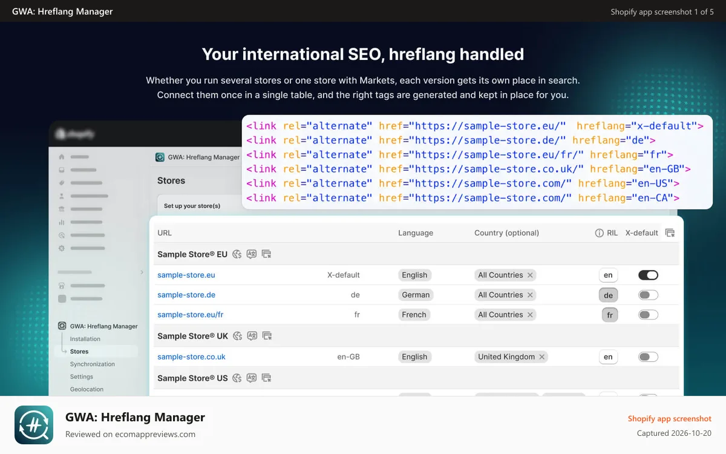Click the Products tag icon in sidebar

click(x=62, y=183)
